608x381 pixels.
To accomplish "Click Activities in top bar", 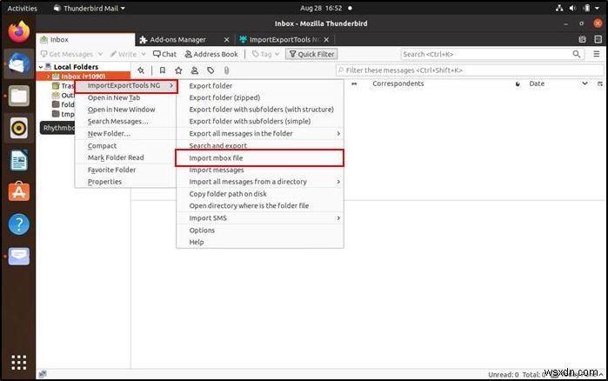I will 22,8.
